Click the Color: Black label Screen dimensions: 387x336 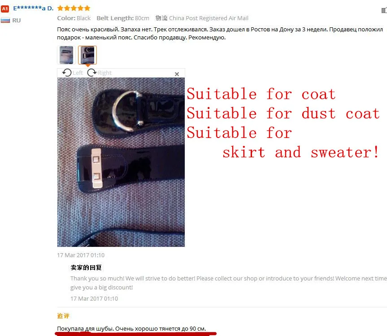click(74, 18)
